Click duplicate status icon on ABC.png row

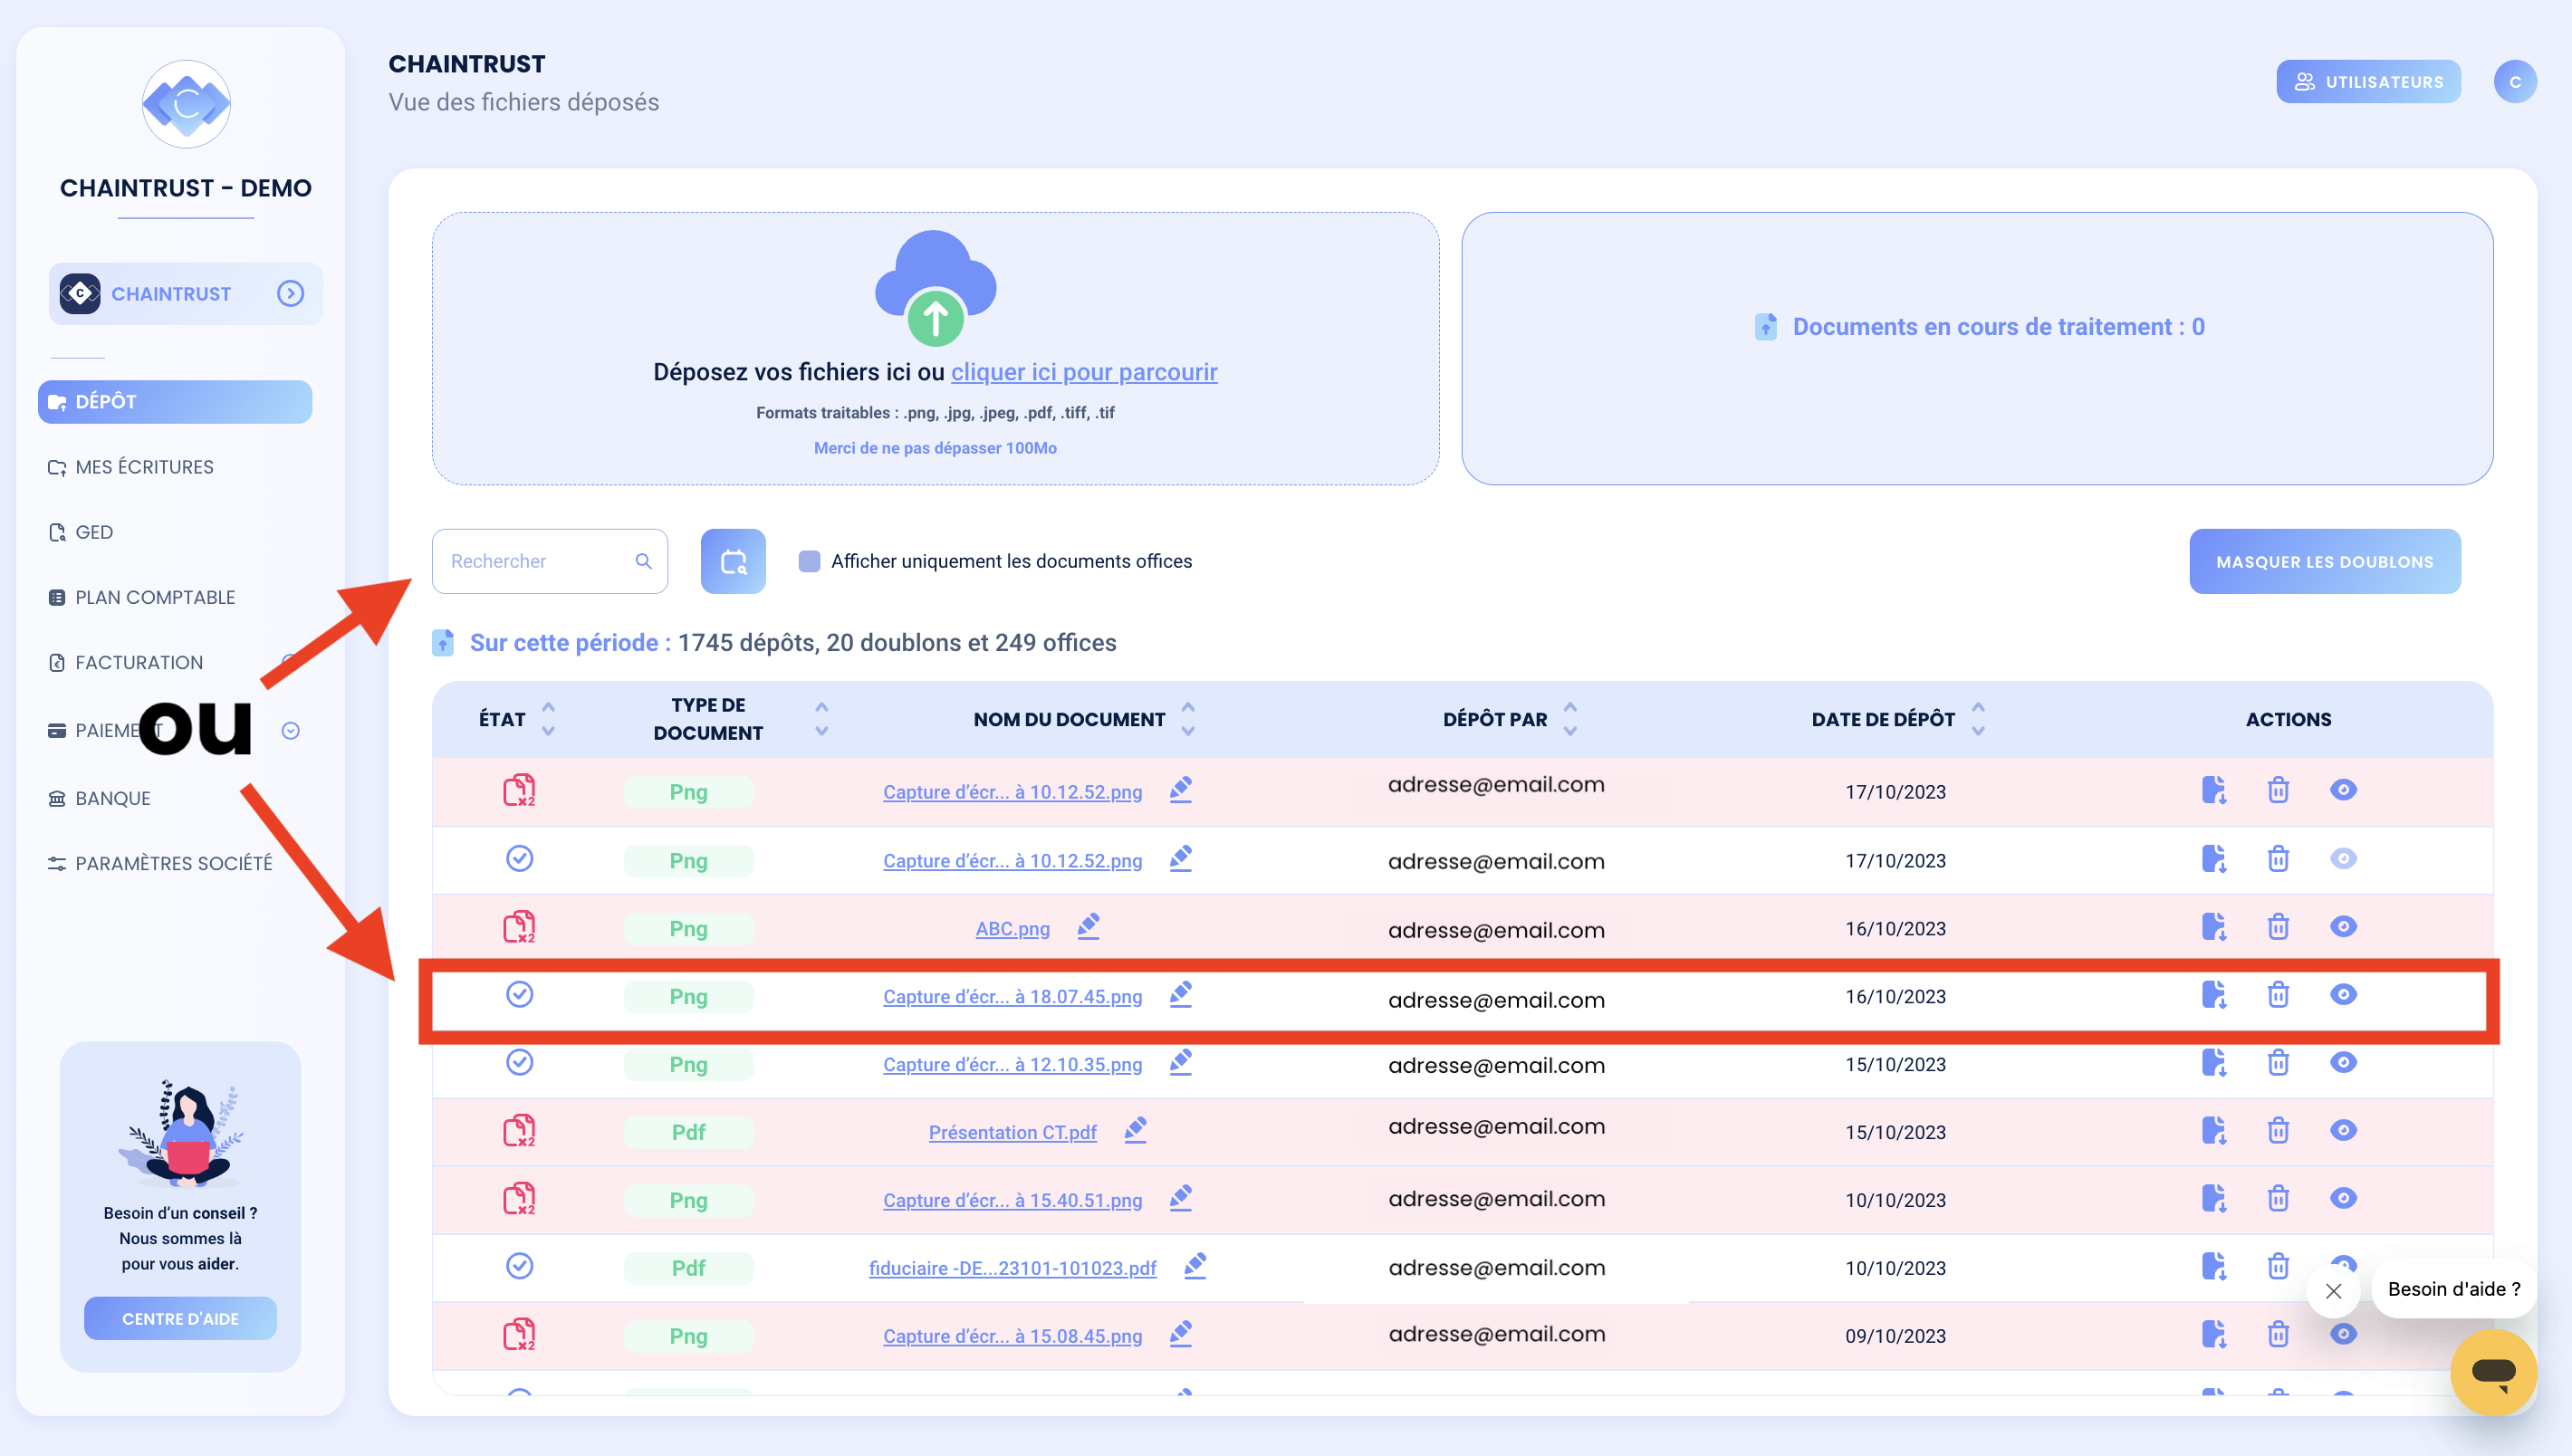519,927
